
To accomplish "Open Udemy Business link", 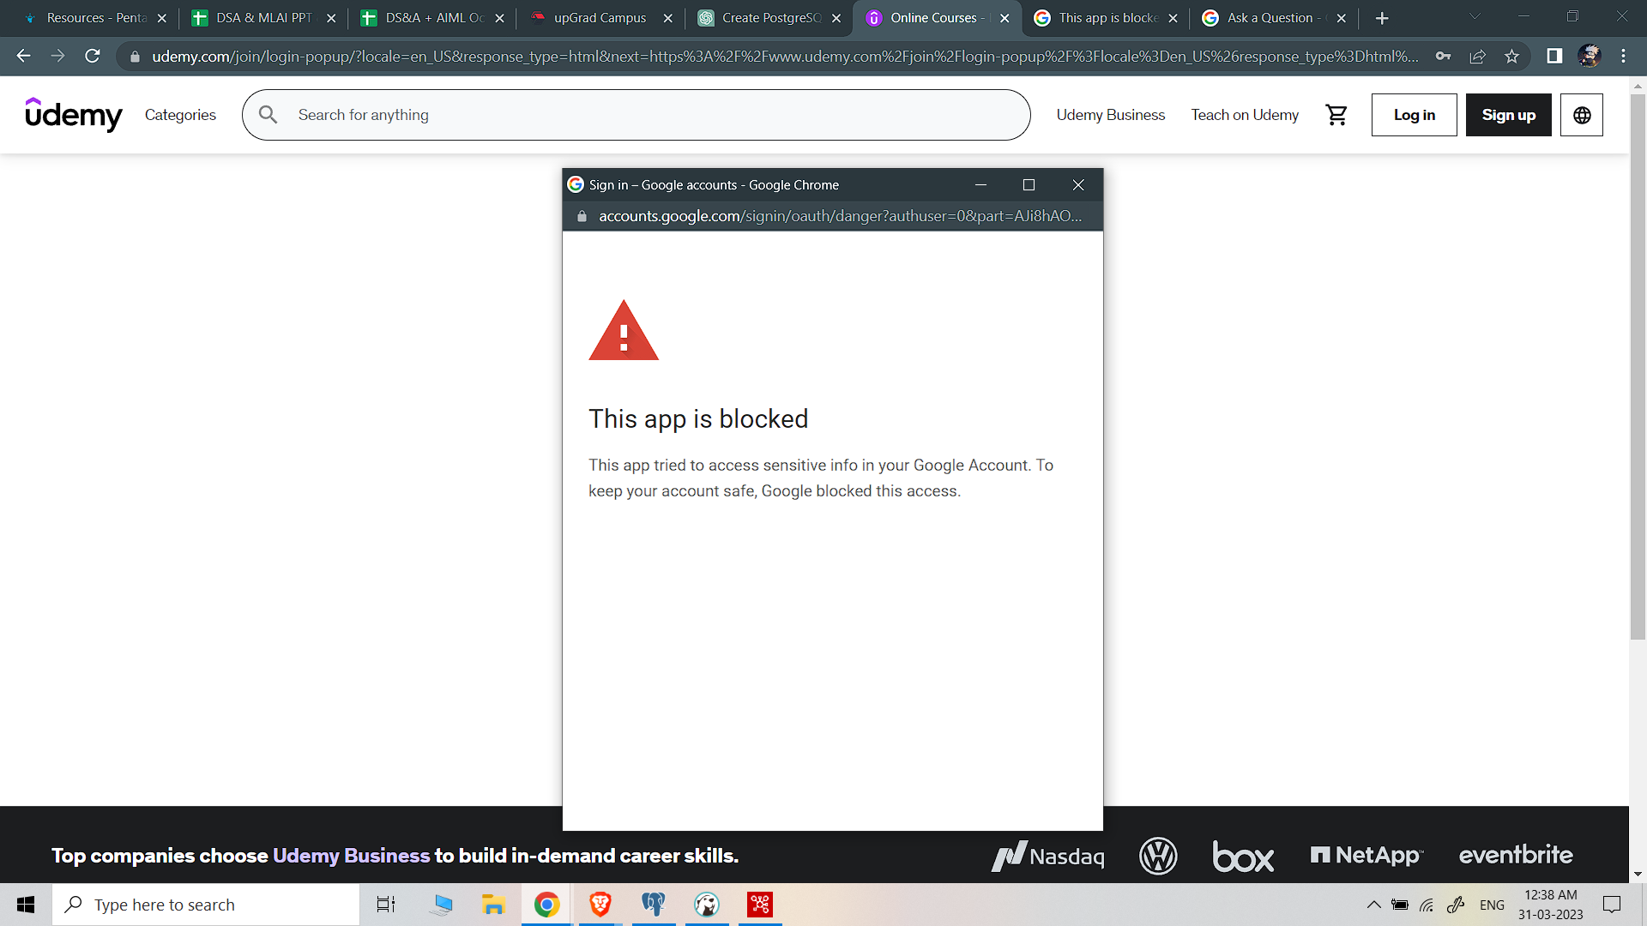I will [1110, 115].
